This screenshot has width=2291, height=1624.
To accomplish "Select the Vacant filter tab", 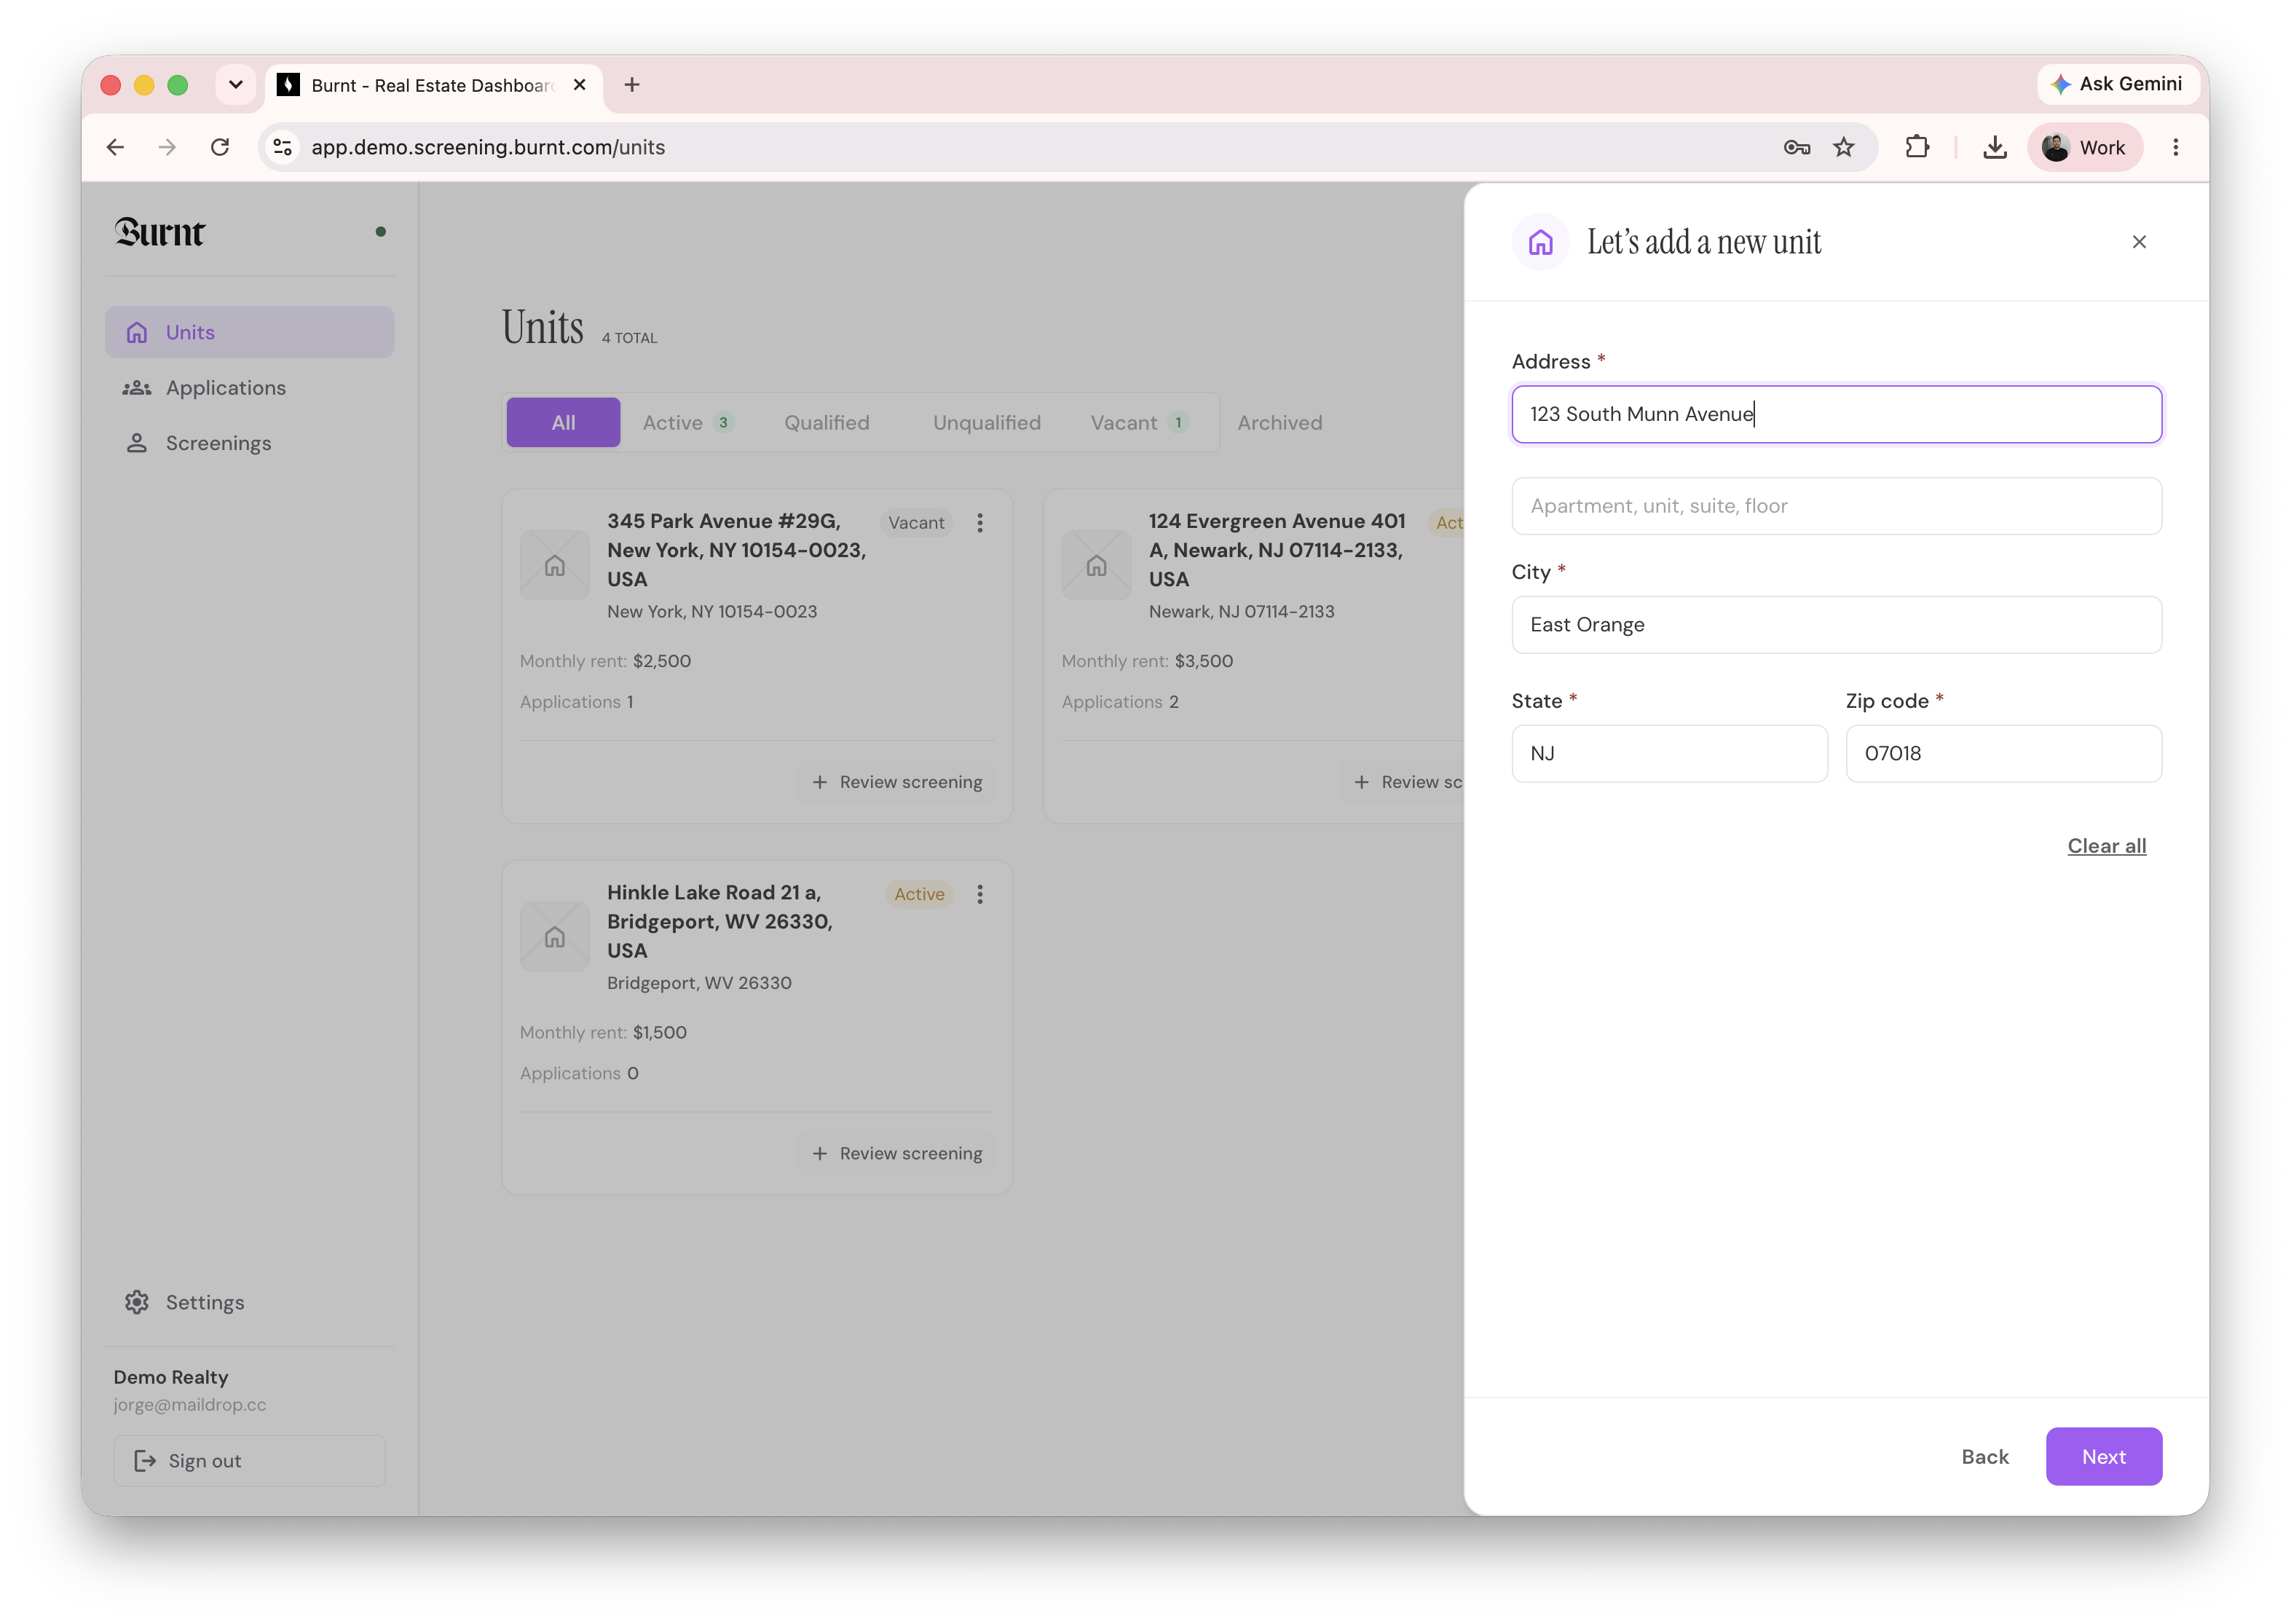I will coord(1139,422).
